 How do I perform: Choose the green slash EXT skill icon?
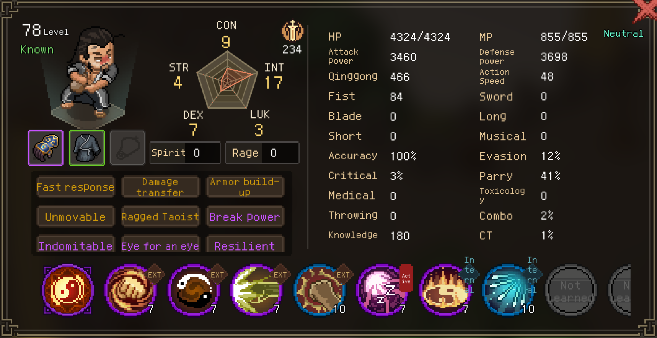(256, 290)
